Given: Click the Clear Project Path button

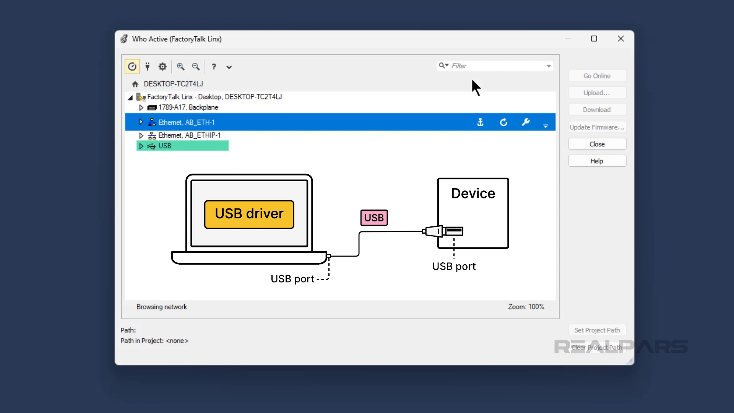Looking at the screenshot, I should click(x=597, y=348).
